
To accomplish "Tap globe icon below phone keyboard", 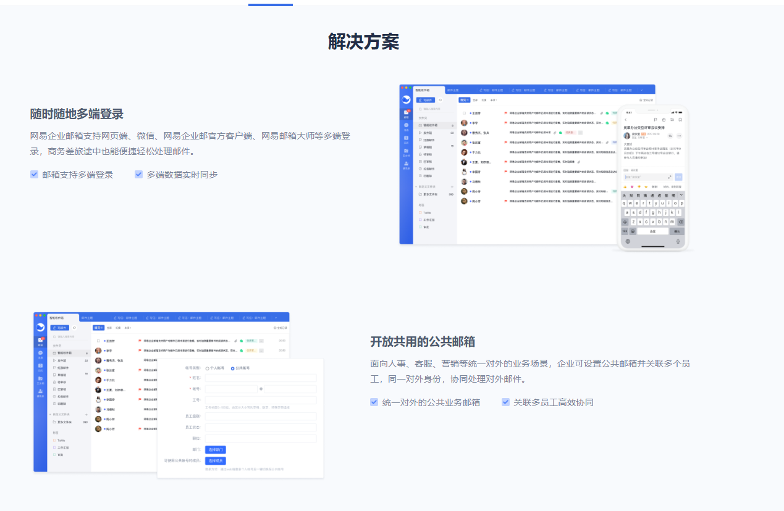I will point(628,241).
